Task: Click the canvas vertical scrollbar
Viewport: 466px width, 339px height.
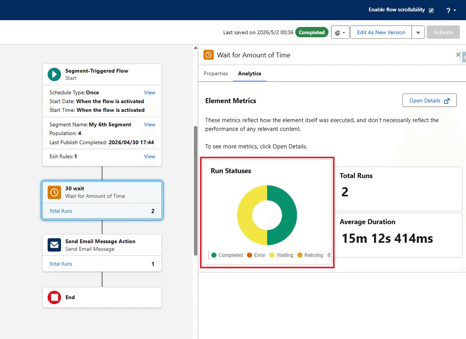Action: click(196, 190)
